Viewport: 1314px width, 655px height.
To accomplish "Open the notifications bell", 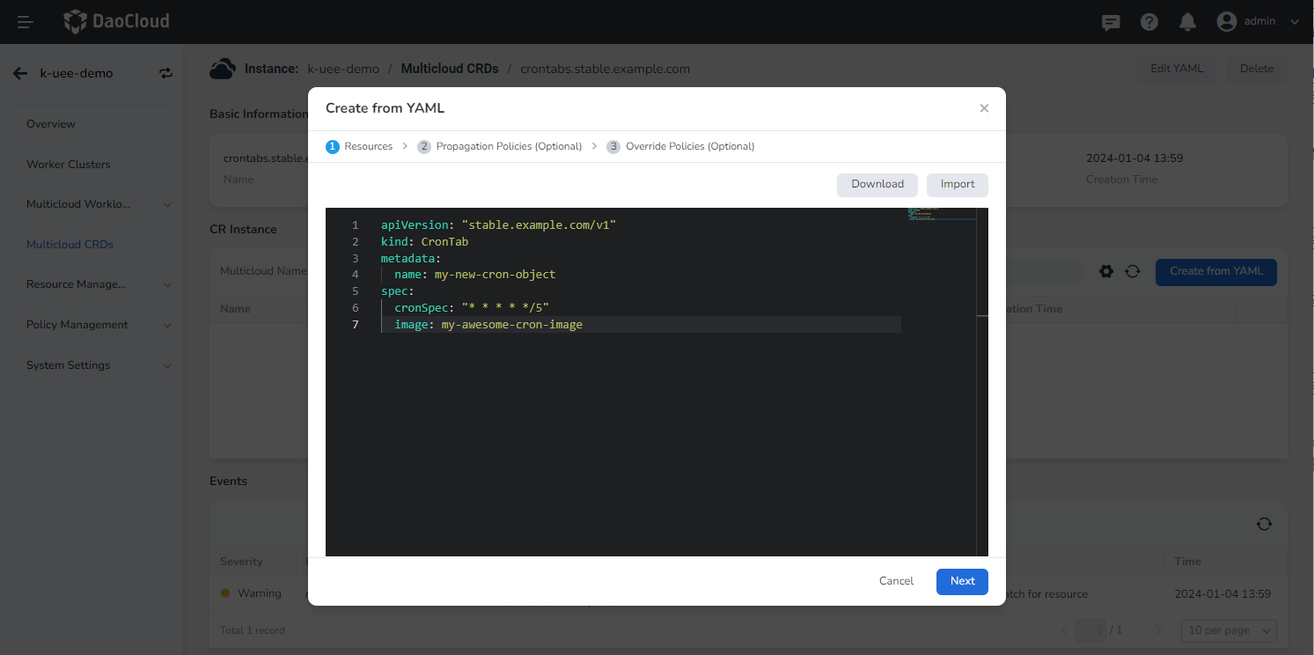I will 1187,21.
